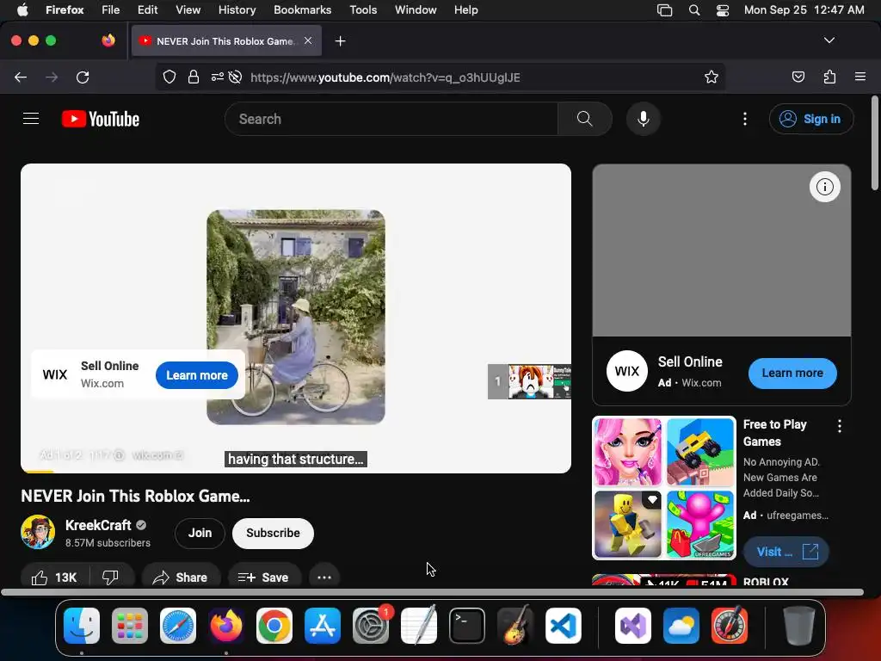Image resolution: width=881 pixels, height=661 pixels.
Task: Open Safari from Dock
Action: (178, 626)
